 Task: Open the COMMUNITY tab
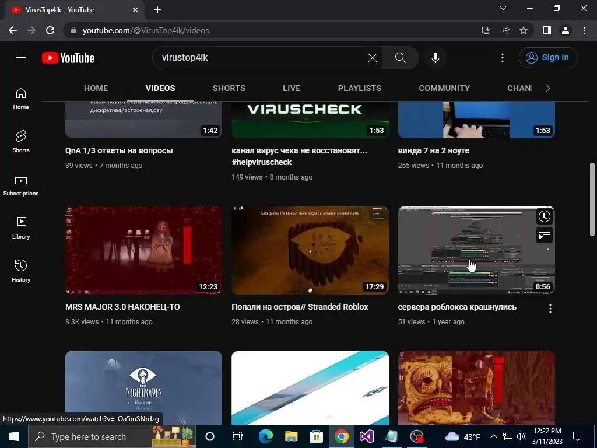[x=444, y=88]
